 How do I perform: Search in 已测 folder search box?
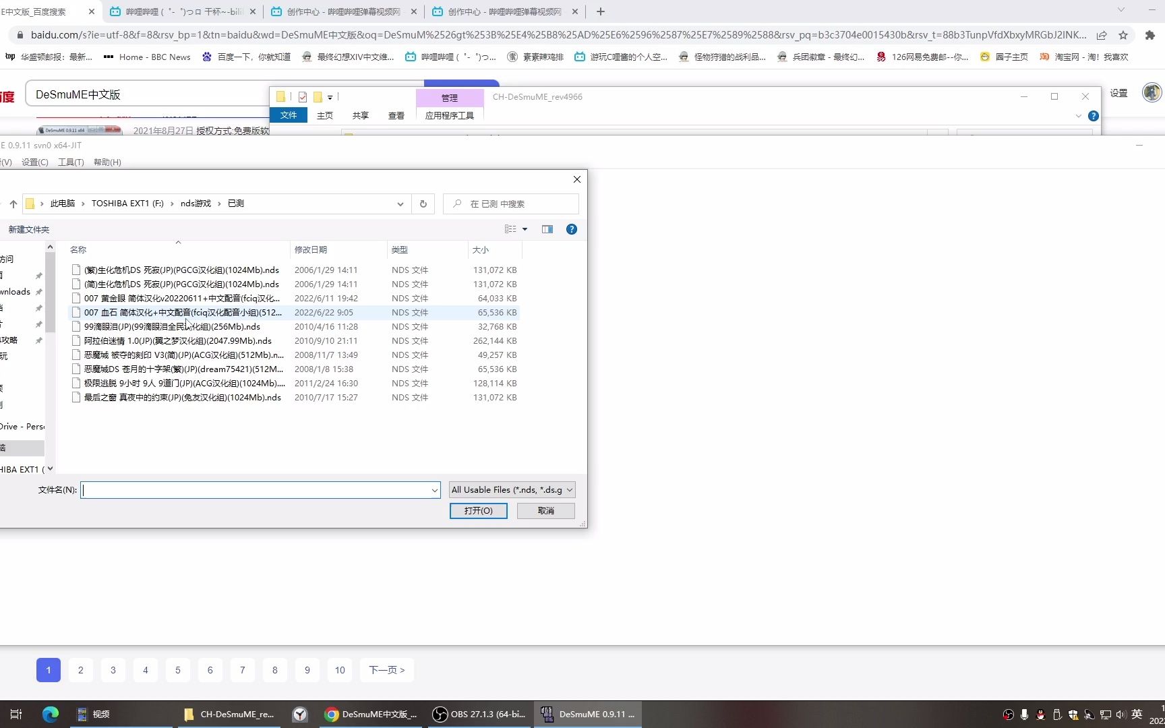point(511,204)
